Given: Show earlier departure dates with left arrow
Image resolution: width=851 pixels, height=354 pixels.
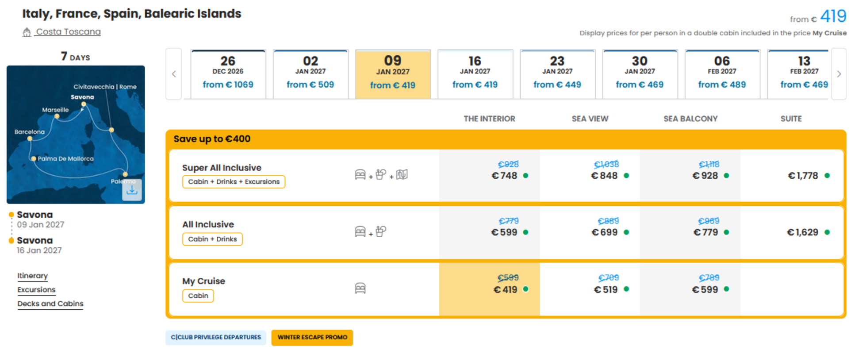Looking at the screenshot, I should pos(174,74).
